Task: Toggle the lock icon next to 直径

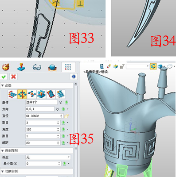Action: (66, 116)
